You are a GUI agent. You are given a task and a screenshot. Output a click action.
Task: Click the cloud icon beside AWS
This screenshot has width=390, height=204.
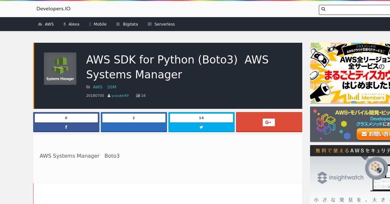(40, 24)
